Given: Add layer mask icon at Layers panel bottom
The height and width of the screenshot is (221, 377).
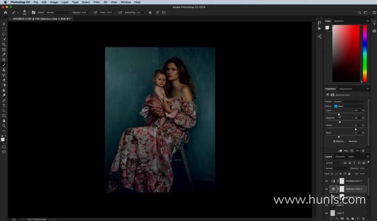Looking at the screenshot, I should click(342, 219).
